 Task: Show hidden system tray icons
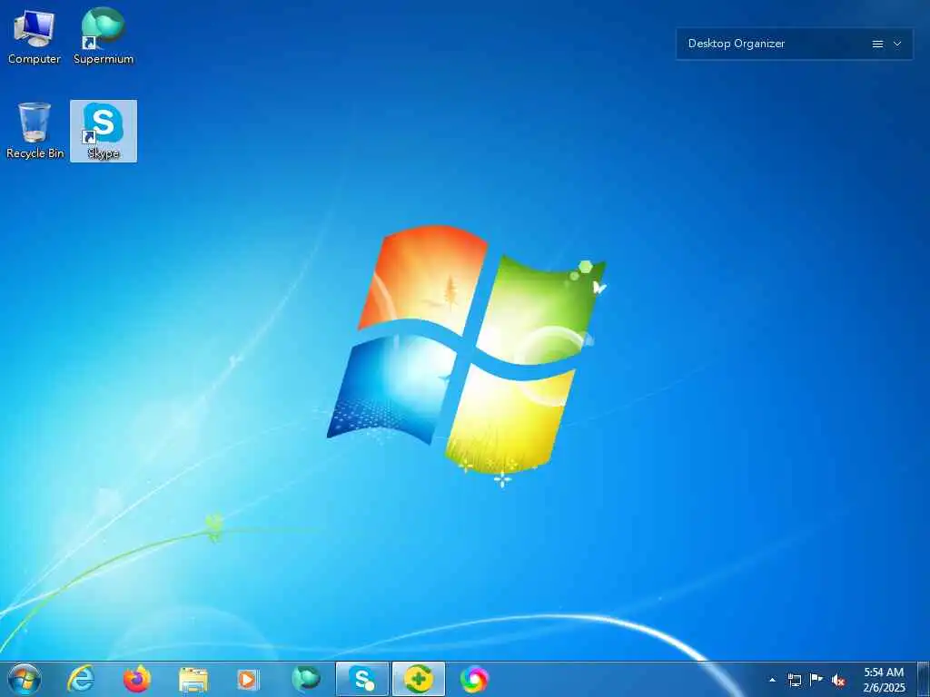pyautogui.click(x=772, y=680)
